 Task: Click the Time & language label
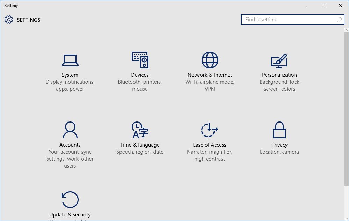pyautogui.click(x=140, y=145)
